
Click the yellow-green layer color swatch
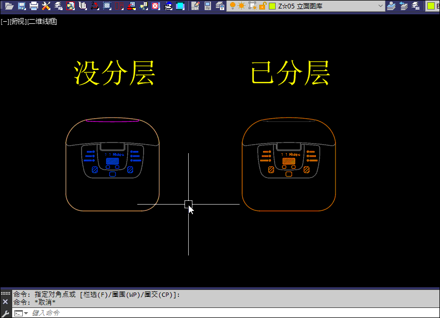click(x=272, y=6)
